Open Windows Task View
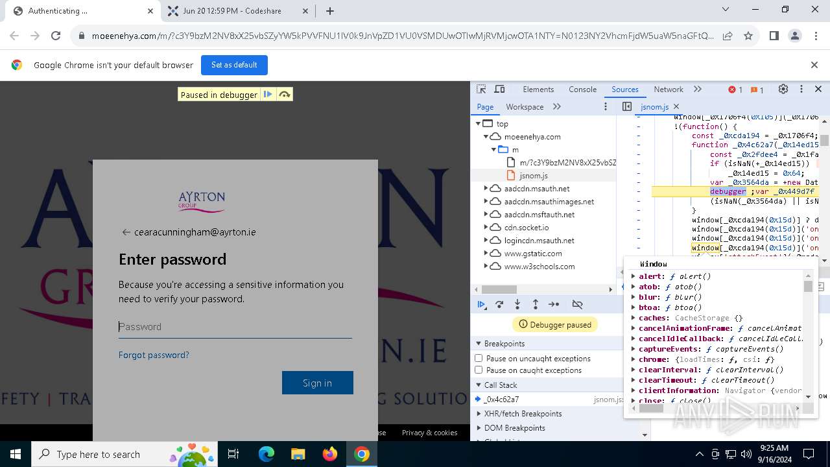 [x=233, y=454]
